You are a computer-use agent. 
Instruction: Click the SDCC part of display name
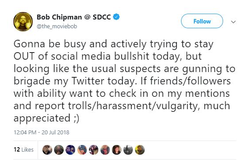point(102,17)
